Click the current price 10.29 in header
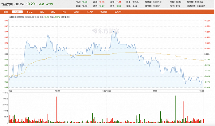The image size is (215, 126). click(30, 4)
